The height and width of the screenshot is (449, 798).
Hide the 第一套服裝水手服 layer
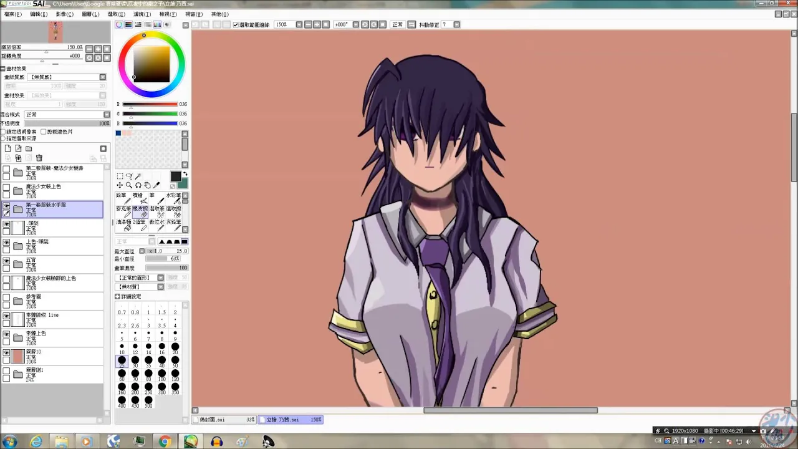tap(6, 206)
